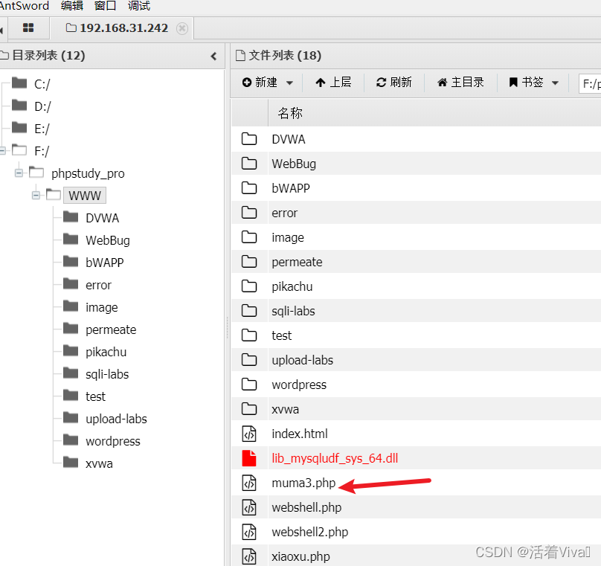Collapse the WWW tree node
This screenshot has width=601, height=566.
point(36,196)
